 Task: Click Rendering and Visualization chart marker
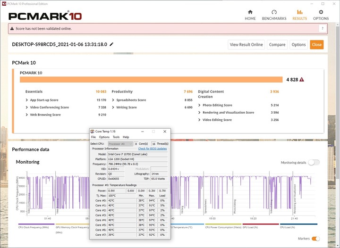(x=295, y=198)
